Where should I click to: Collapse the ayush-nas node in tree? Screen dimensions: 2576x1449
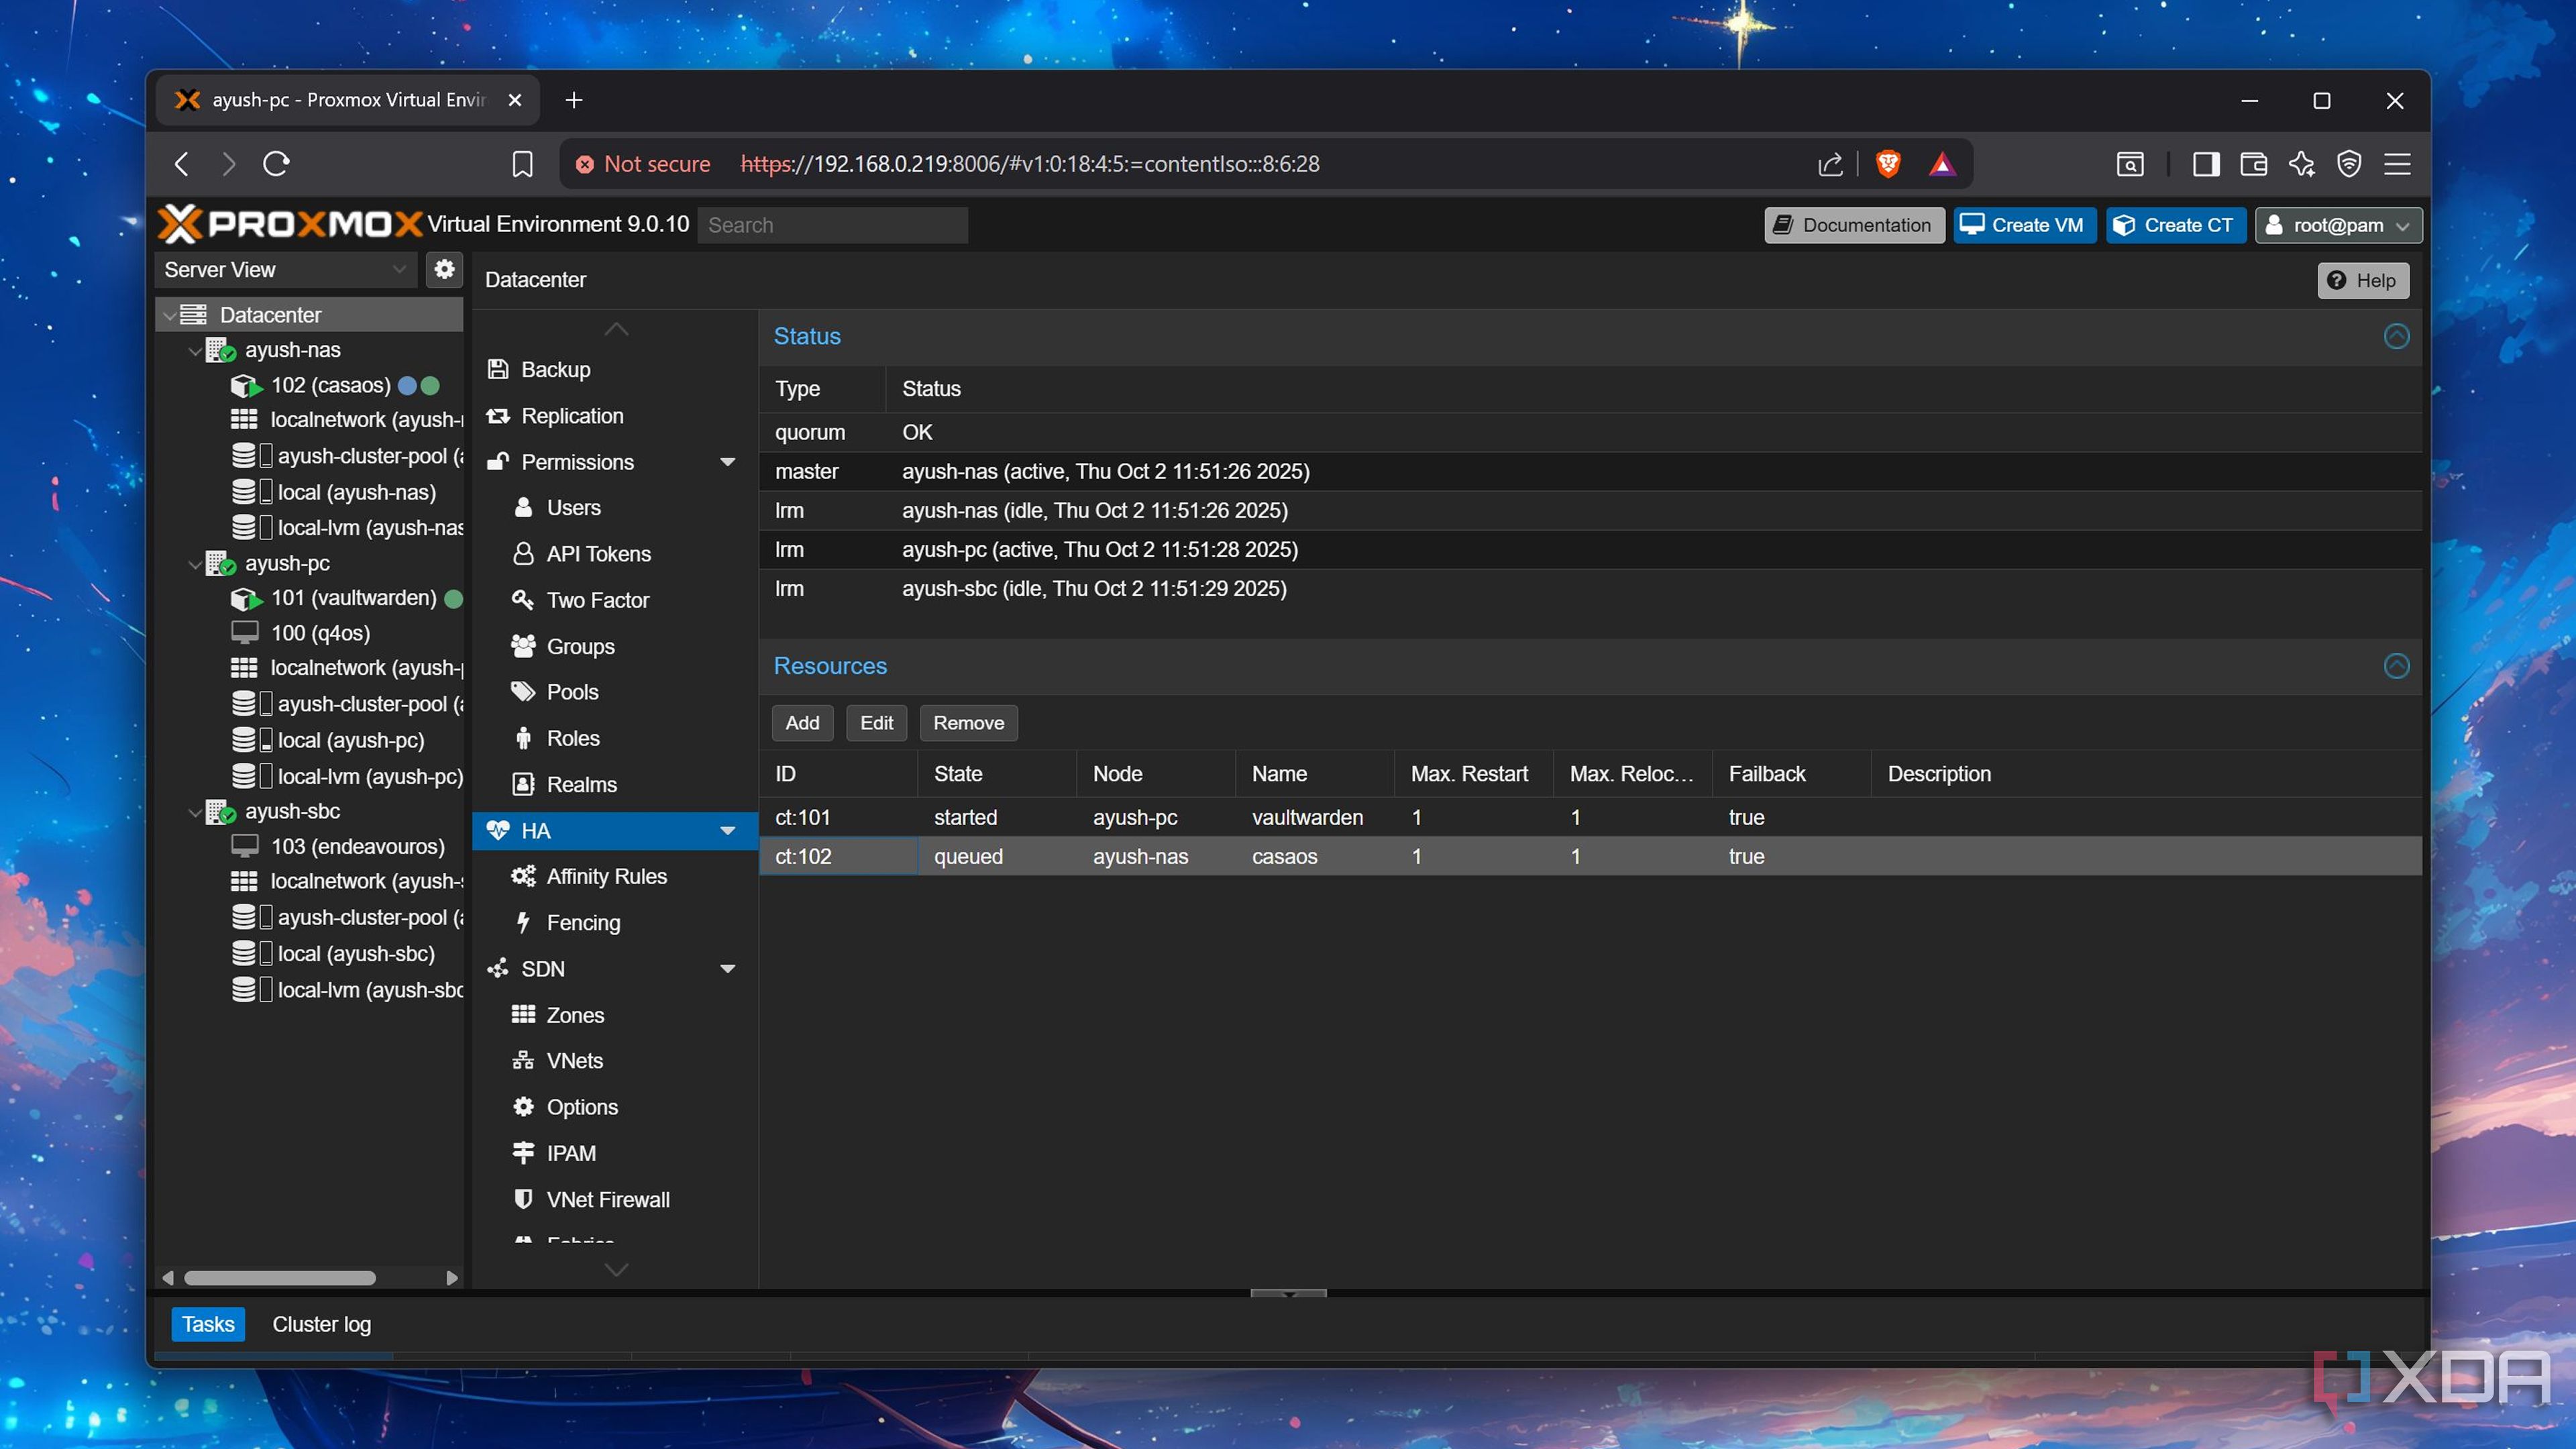tap(196, 350)
